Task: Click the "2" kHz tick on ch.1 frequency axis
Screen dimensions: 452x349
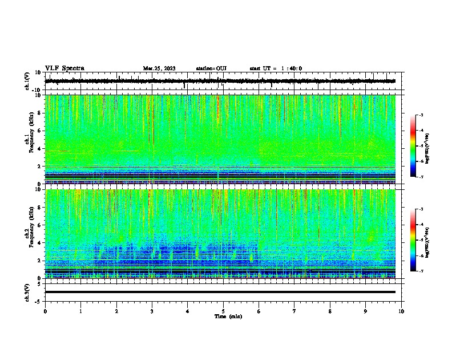Action: 39,167
